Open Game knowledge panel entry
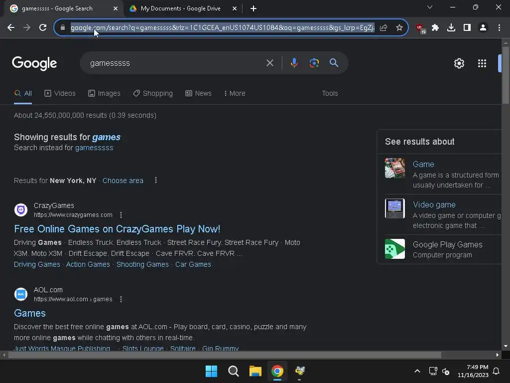The width and height of the screenshot is (510, 383). click(423, 164)
